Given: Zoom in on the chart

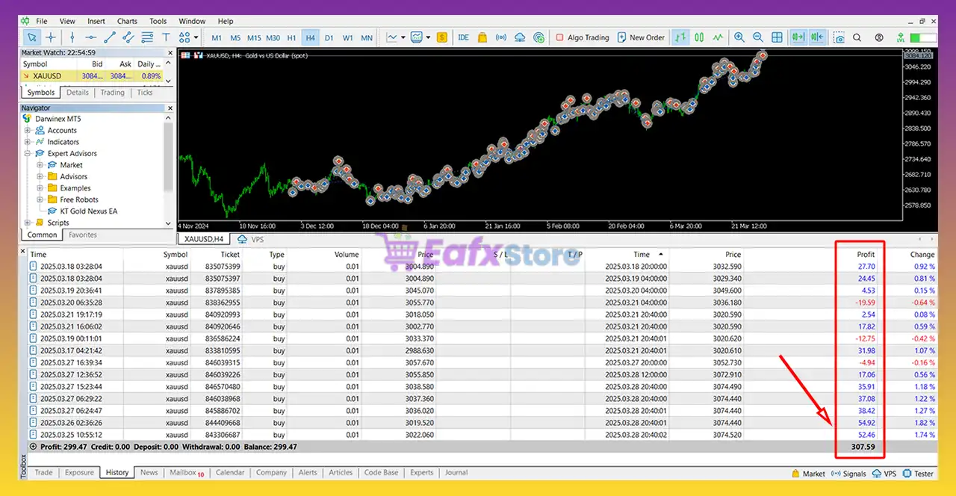Looking at the screenshot, I should coord(739,37).
